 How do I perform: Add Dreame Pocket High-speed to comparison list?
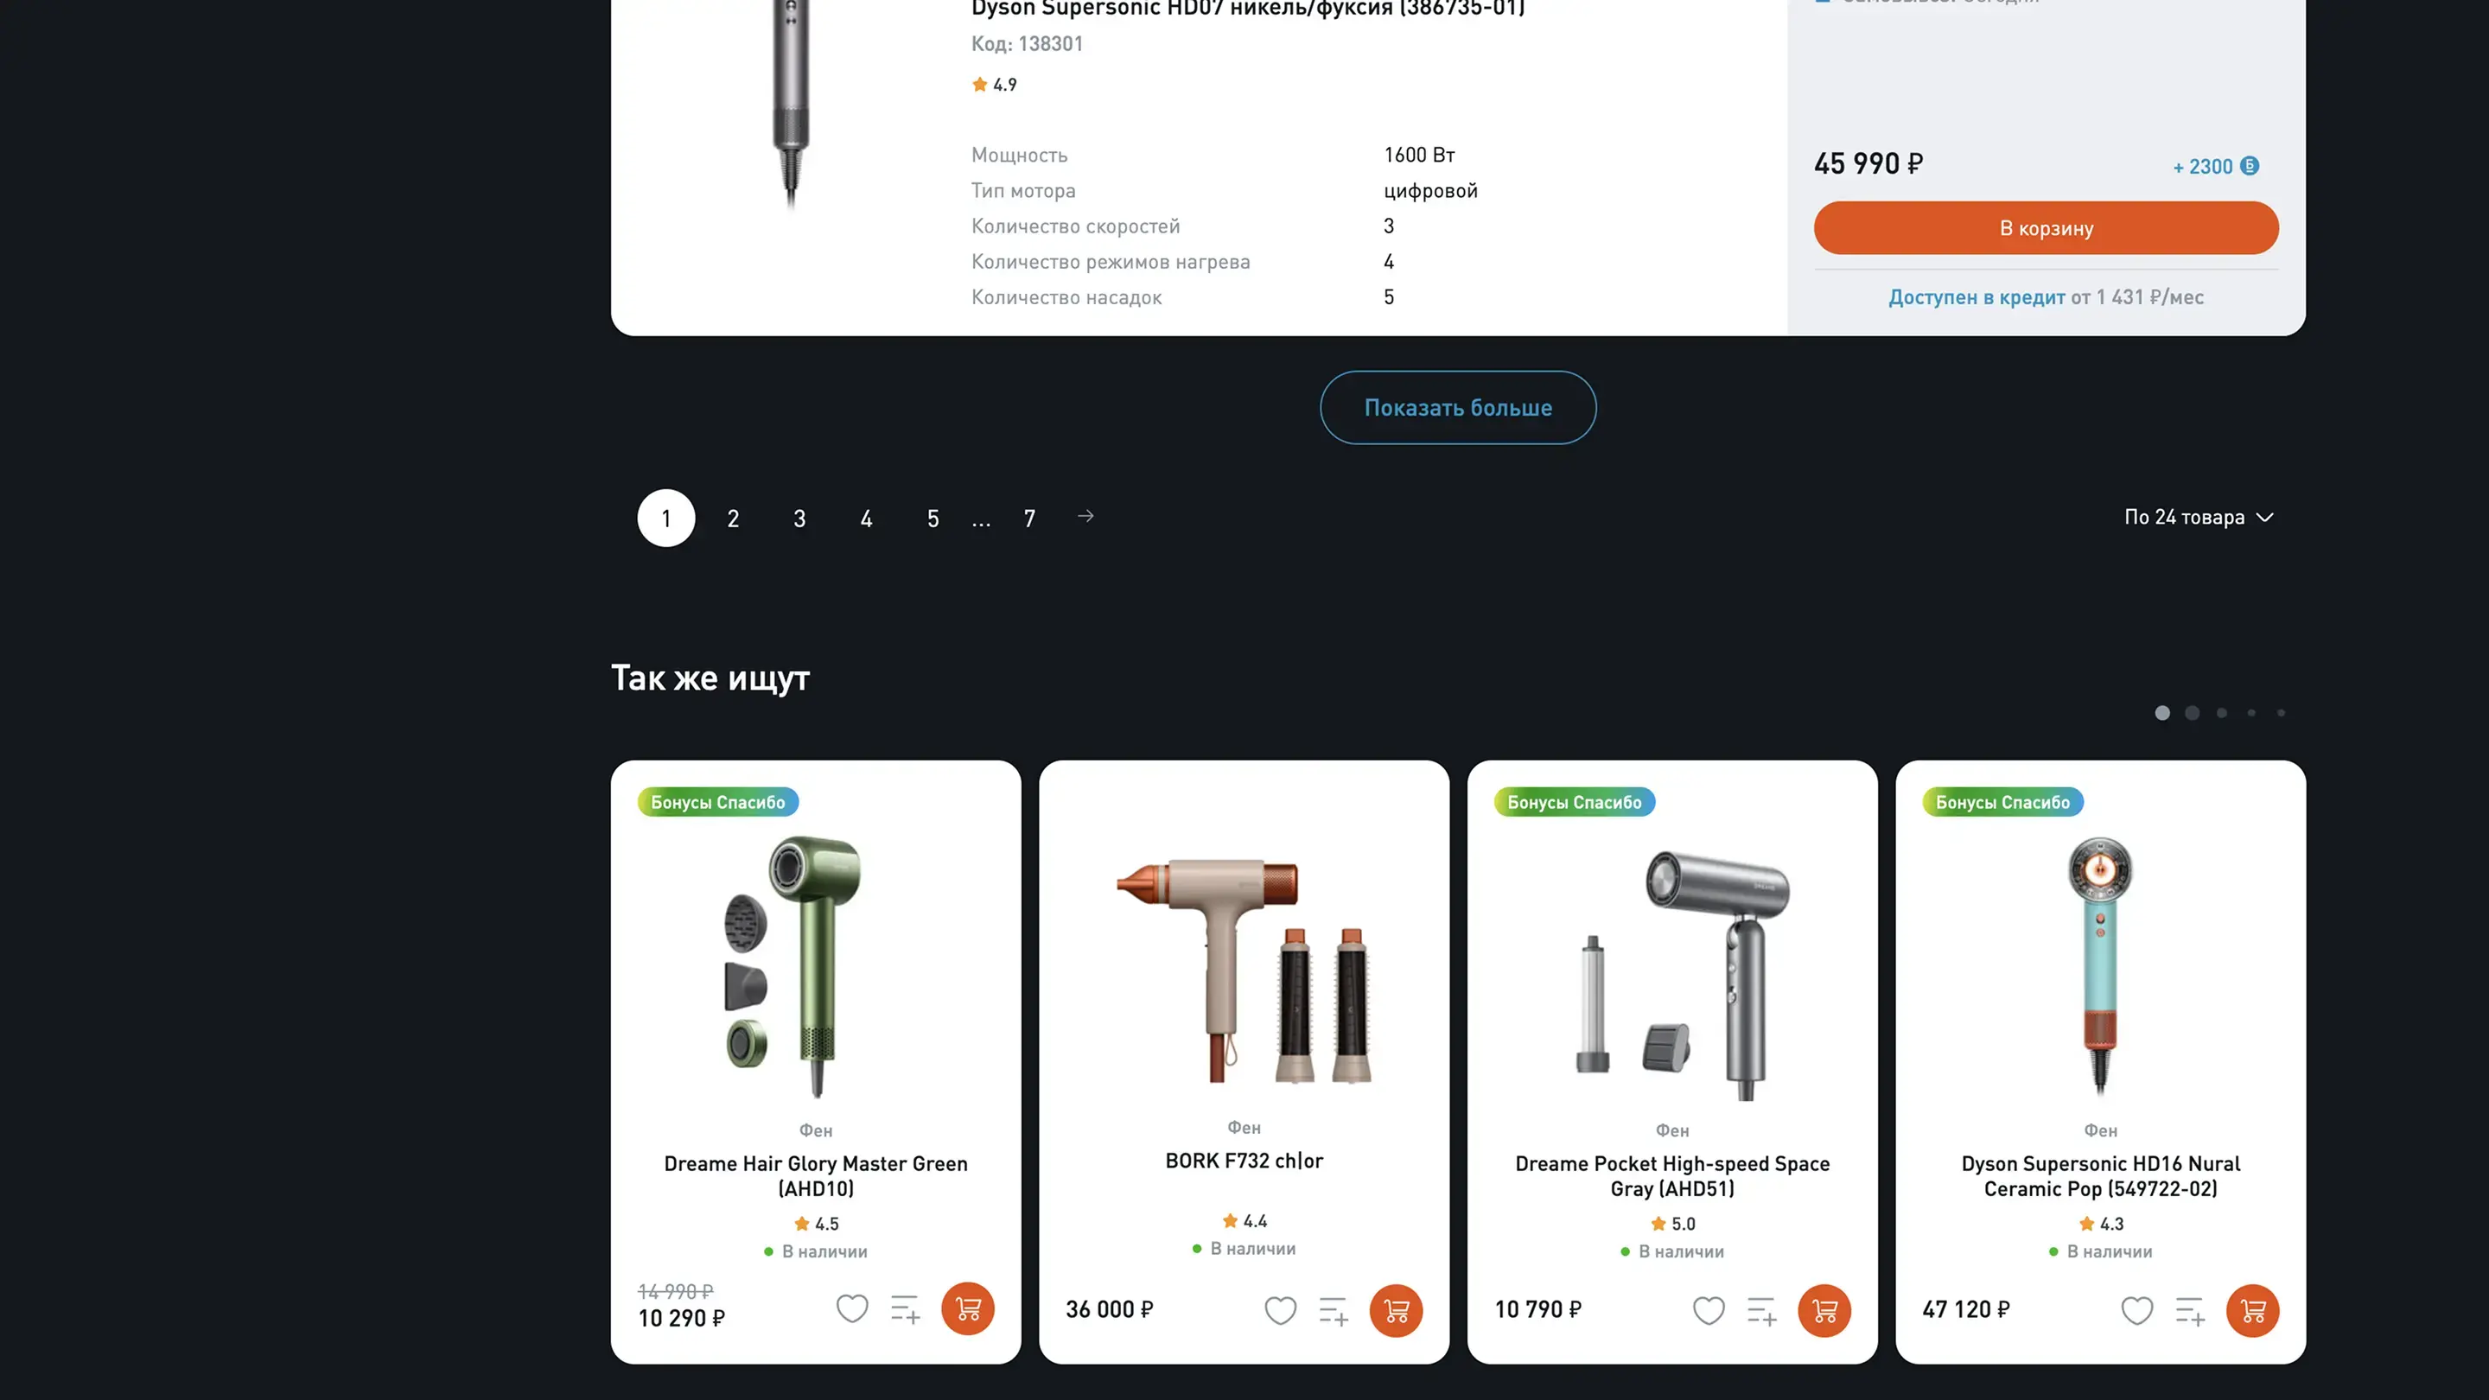pos(1761,1311)
